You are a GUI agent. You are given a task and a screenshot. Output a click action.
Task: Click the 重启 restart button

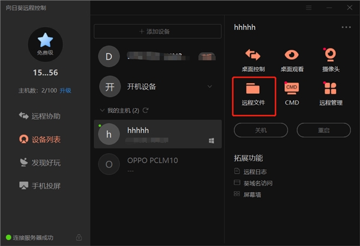pyautogui.click(x=324, y=130)
